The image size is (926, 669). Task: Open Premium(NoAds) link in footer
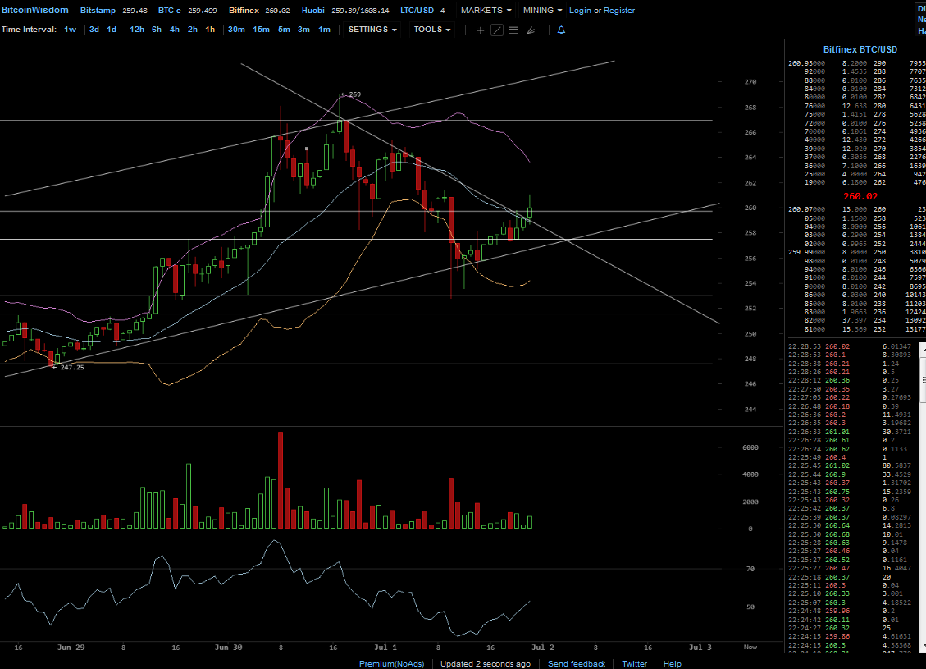[x=391, y=664]
